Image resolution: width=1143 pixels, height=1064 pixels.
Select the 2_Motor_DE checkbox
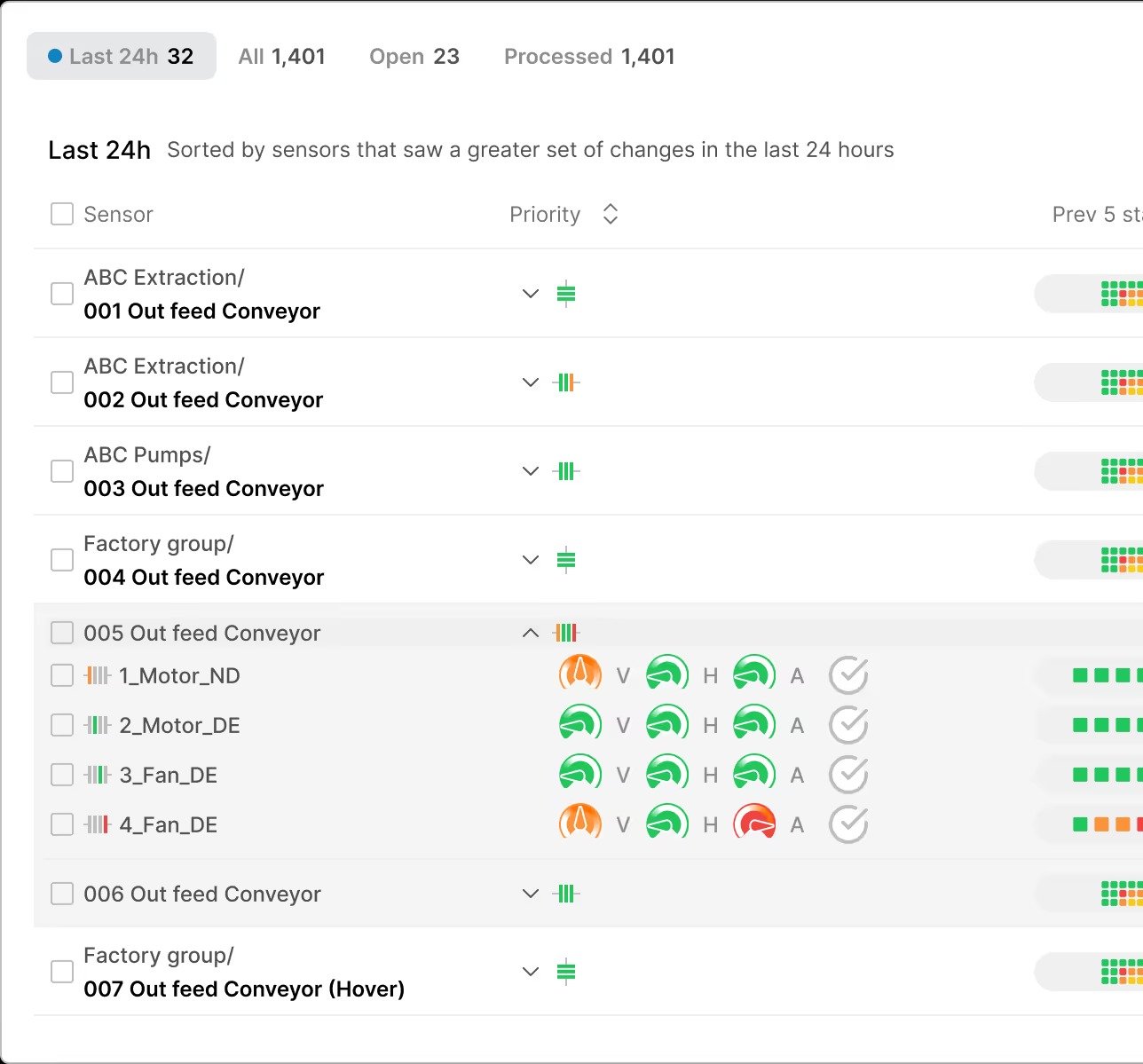pyautogui.click(x=62, y=725)
